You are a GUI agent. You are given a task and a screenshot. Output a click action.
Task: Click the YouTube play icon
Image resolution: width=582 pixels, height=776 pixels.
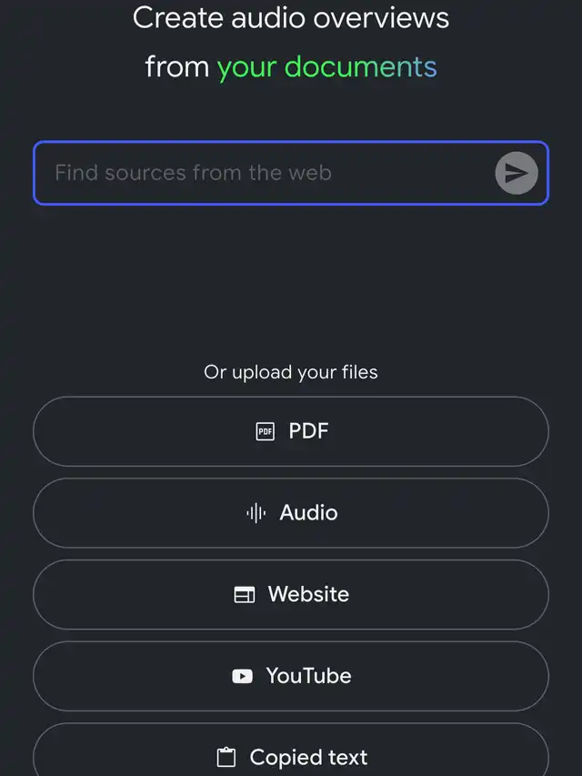(242, 676)
